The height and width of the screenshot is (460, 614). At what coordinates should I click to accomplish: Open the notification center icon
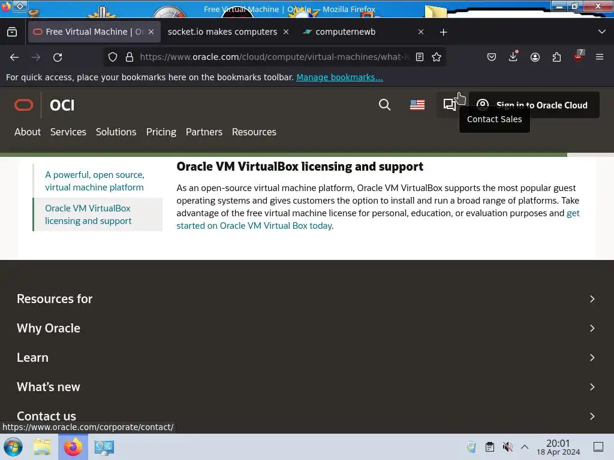(598, 447)
